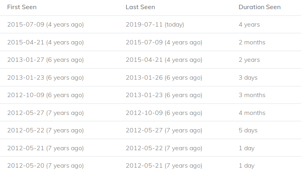302x172 pixels.
Task: Select the Duration Seen column header
Action: click(259, 7)
